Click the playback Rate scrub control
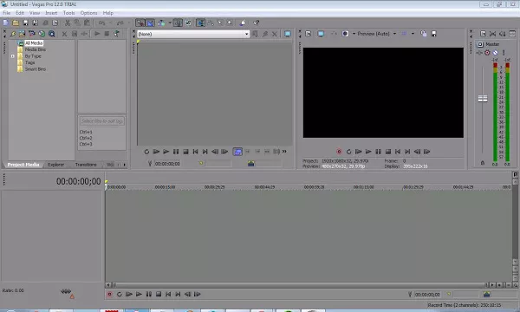 pyautogui.click(x=66, y=291)
